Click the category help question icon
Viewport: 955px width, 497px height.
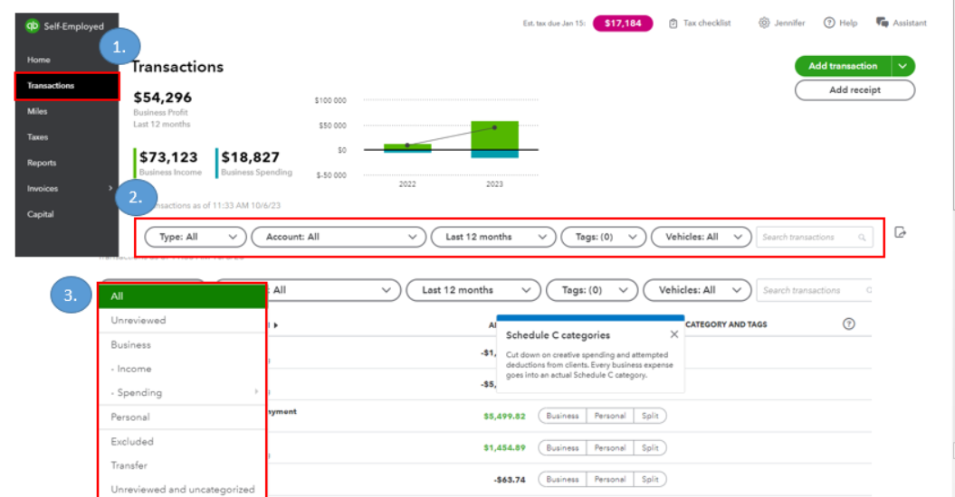click(x=848, y=324)
